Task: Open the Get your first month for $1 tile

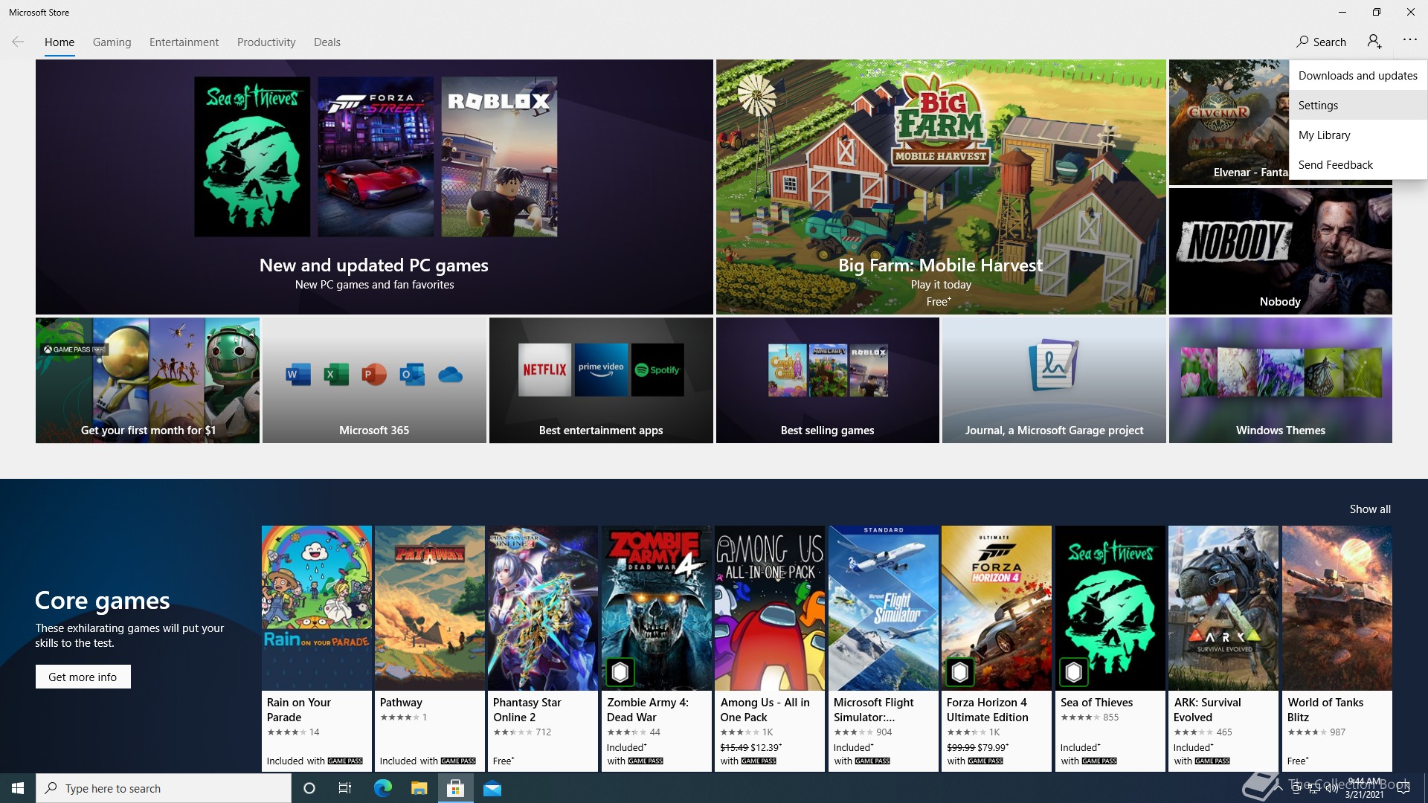Action: point(147,380)
